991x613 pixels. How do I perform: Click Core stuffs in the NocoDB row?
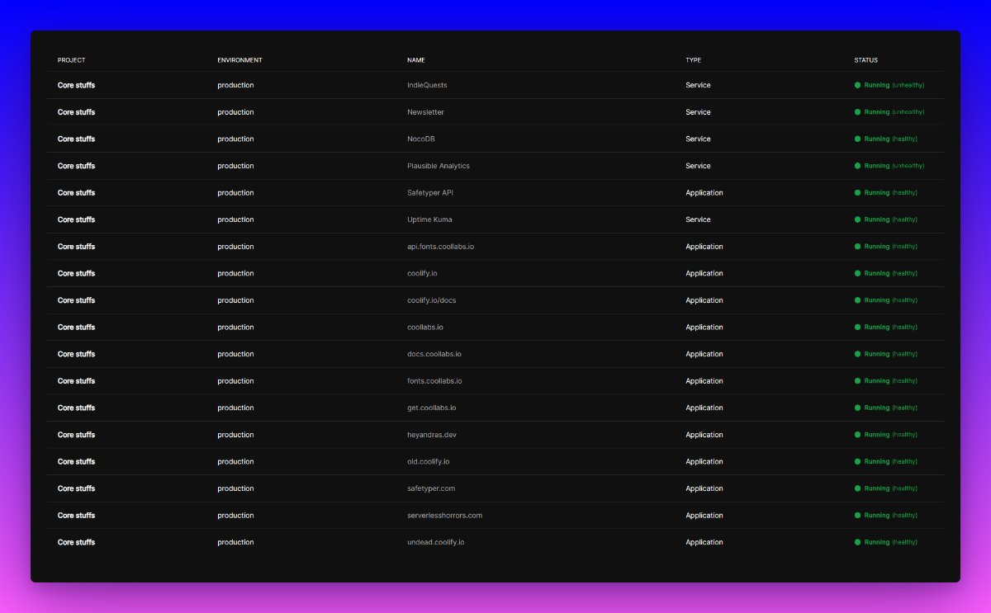[76, 139]
